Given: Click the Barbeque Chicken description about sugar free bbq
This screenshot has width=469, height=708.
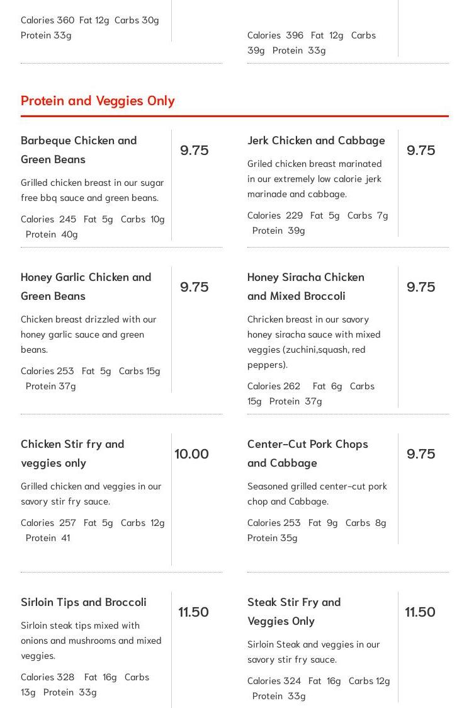Looking at the screenshot, I should (x=92, y=190).
